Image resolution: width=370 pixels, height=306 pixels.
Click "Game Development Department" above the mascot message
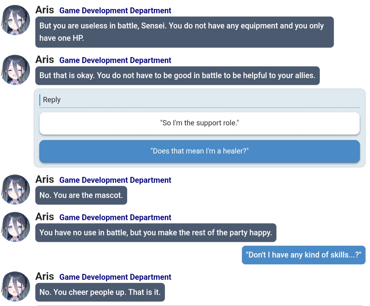point(115,180)
